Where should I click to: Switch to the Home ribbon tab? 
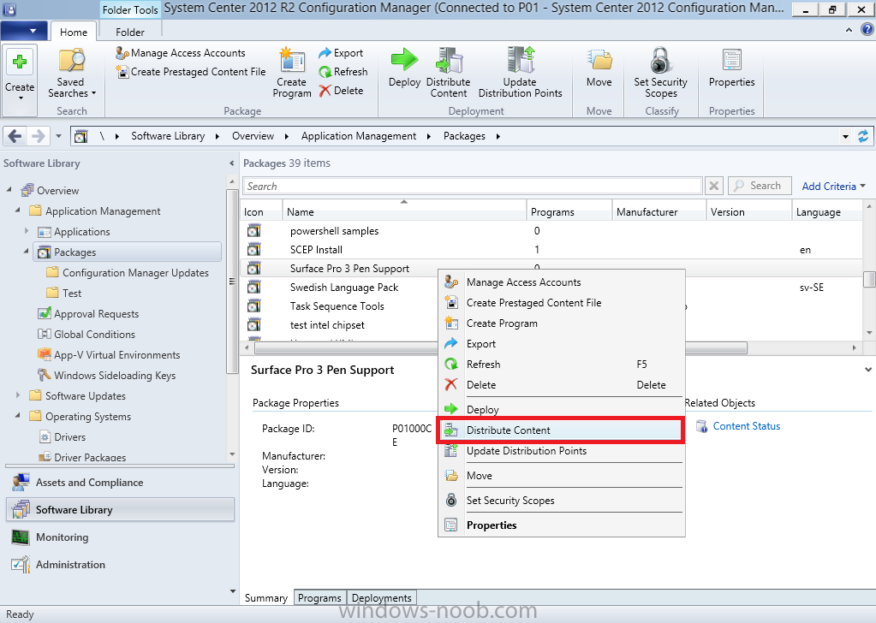(x=73, y=33)
